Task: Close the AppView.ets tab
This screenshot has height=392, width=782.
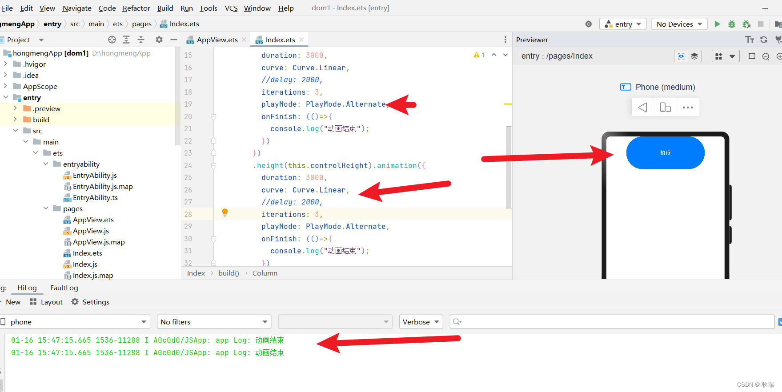Action: click(244, 40)
